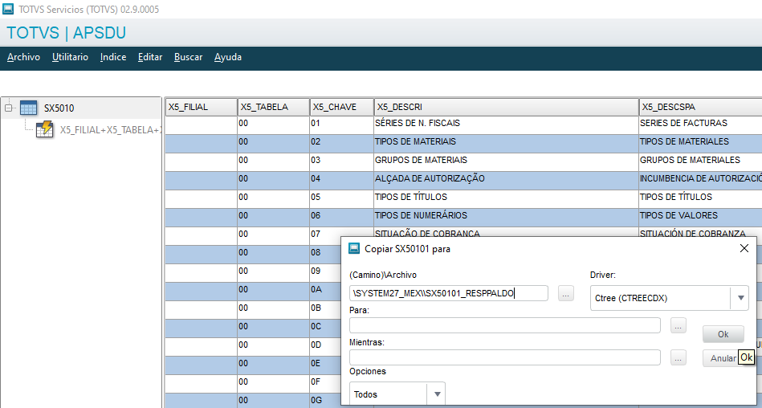
Task: Select X5_DESCRI cell TIPOS DE TÍTULOS
Action: click(x=507, y=199)
